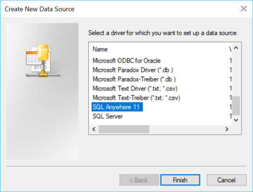Click the vertical scrollbar thumb
This screenshot has width=253, height=192.
[x=236, y=106]
